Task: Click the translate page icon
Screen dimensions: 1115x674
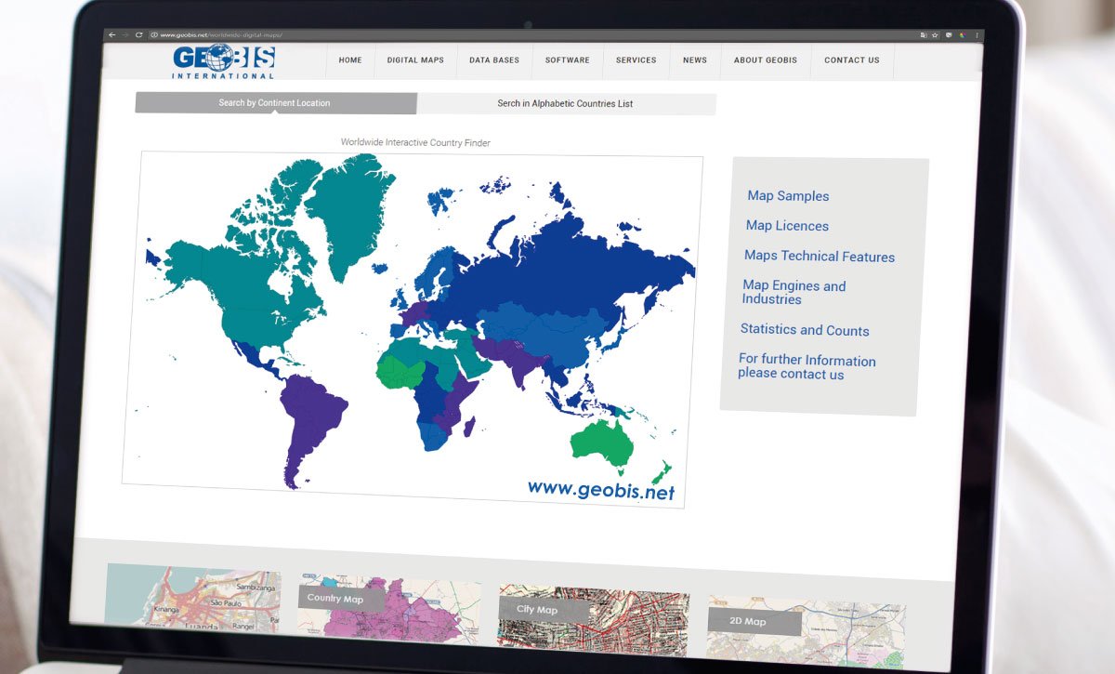Action: (x=924, y=35)
